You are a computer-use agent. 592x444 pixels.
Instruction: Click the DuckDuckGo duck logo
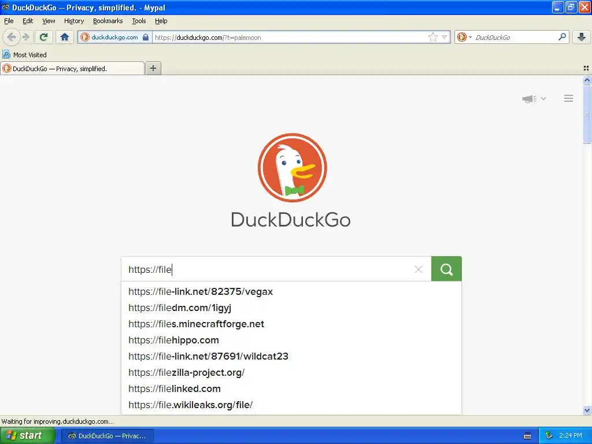pos(292,168)
